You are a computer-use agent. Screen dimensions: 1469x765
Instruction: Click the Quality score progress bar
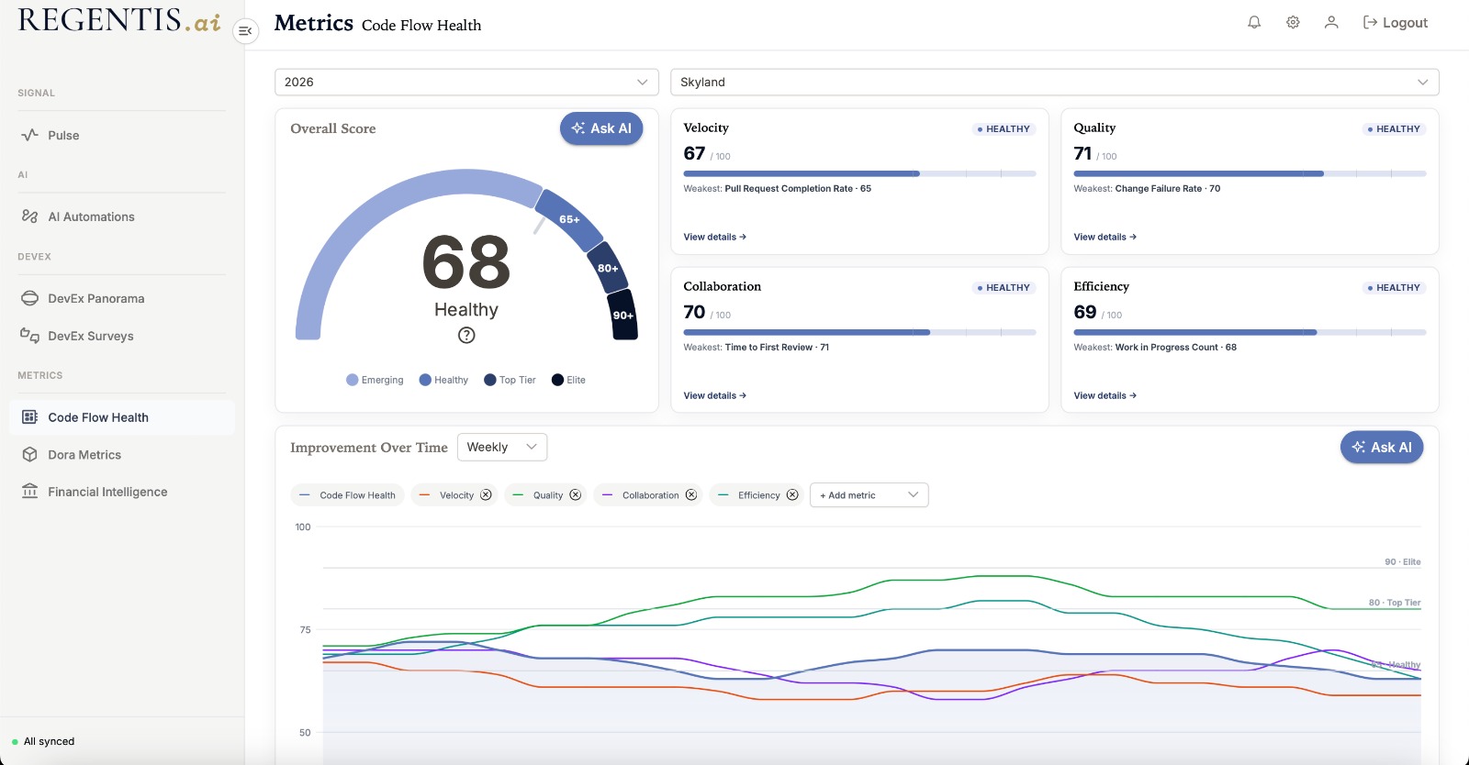pos(1250,173)
